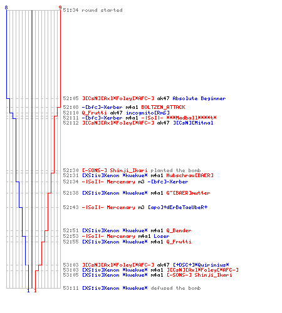This screenshot has width=282, height=313.
Task: Select Q_Bender victim name at 52:51
Action: click(179, 231)
